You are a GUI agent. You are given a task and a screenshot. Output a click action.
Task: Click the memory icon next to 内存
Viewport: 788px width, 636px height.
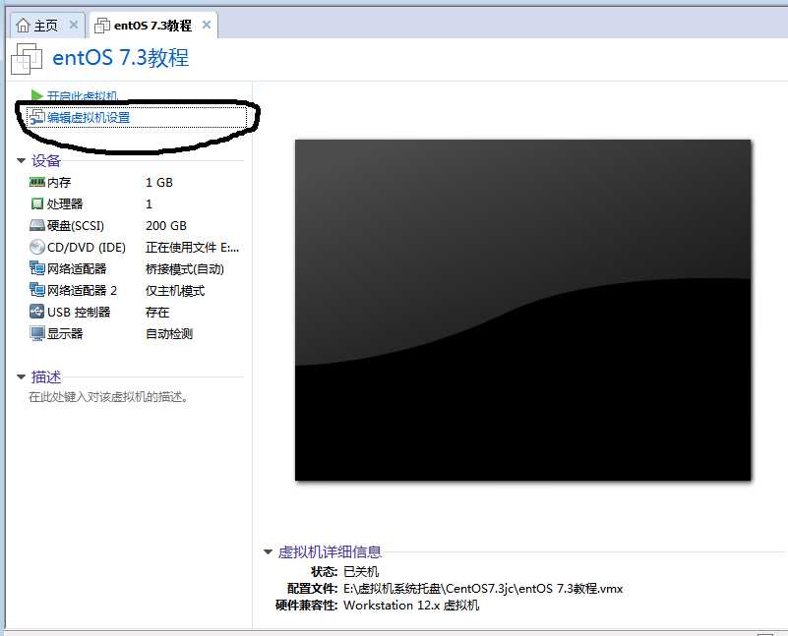37,182
